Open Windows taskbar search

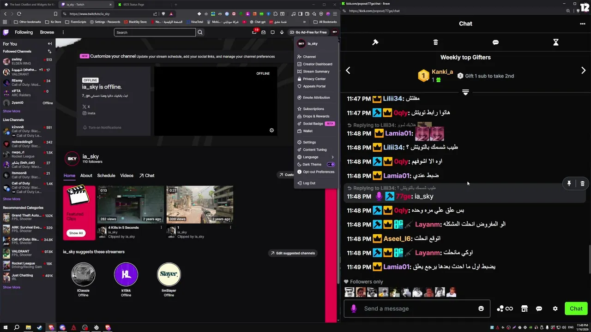[17, 328]
